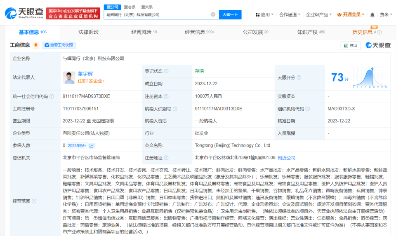396x236 pixels.
Task: Click the 查看工商快照 button
Action: [x=59, y=45]
